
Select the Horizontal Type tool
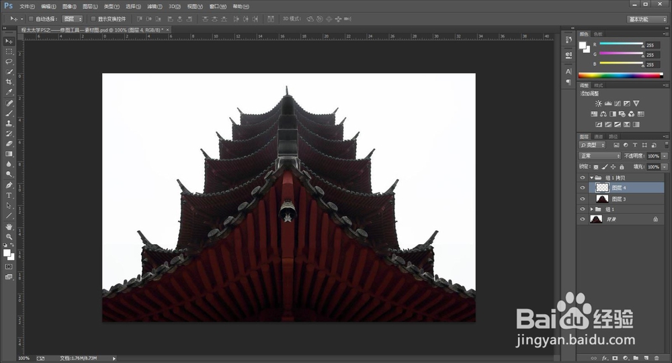(x=9, y=195)
